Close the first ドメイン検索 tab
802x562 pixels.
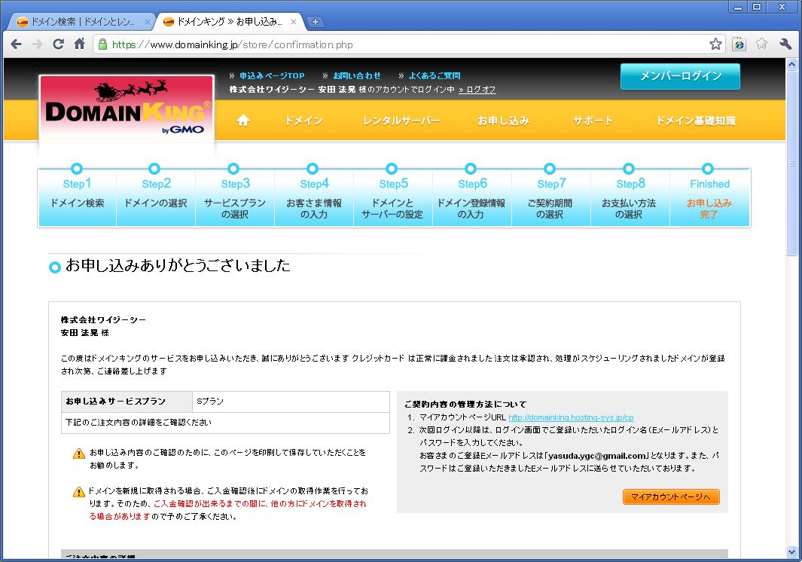(147, 22)
